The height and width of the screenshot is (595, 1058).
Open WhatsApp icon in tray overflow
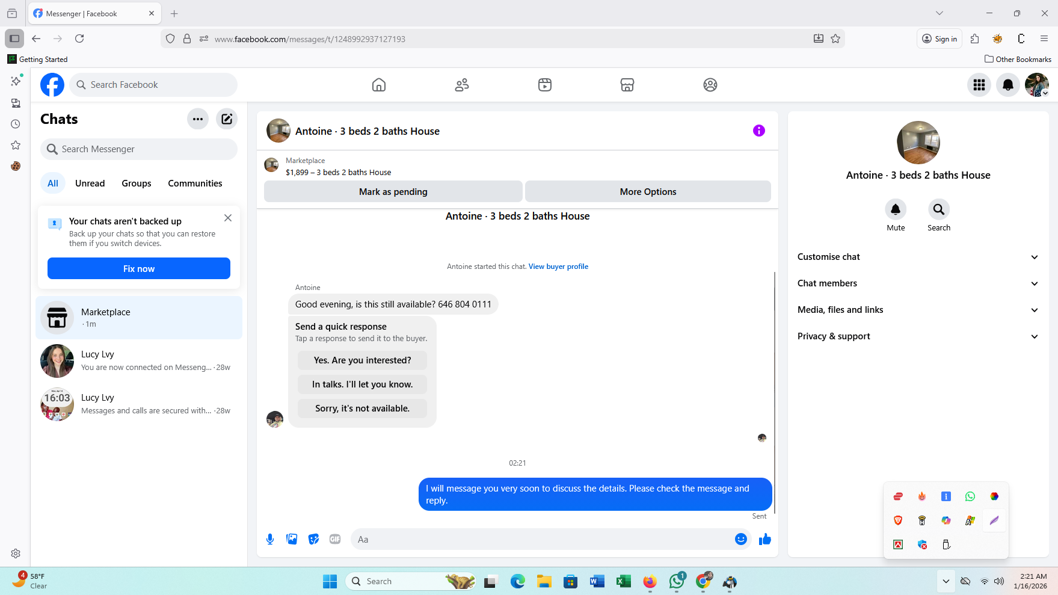click(970, 496)
